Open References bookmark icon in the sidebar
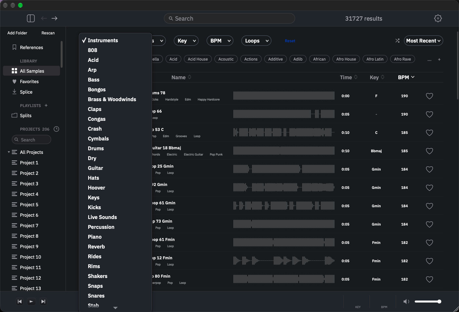 coord(14,47)
